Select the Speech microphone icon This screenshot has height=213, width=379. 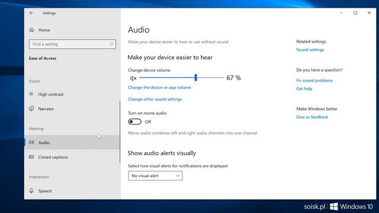pyautogui.click(x=31, y=191)
